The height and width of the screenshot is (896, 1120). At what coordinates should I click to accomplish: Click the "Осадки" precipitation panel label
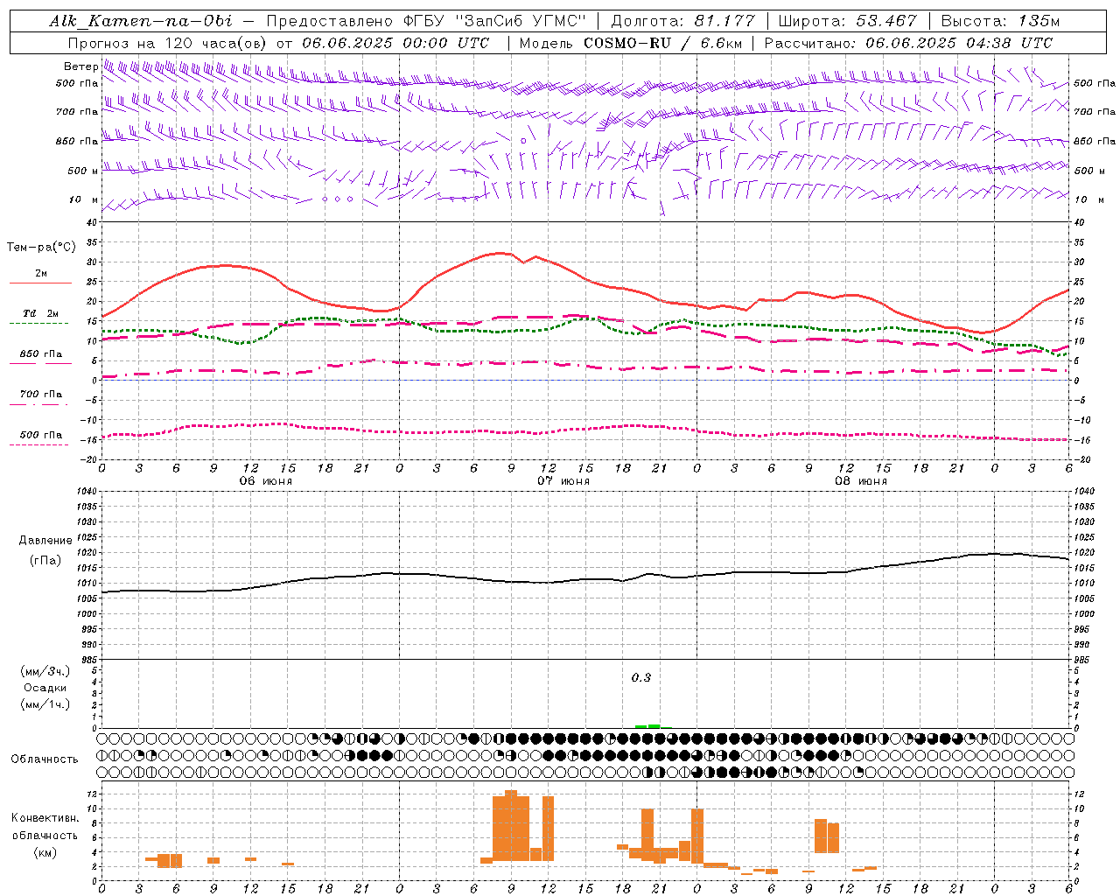45,688
